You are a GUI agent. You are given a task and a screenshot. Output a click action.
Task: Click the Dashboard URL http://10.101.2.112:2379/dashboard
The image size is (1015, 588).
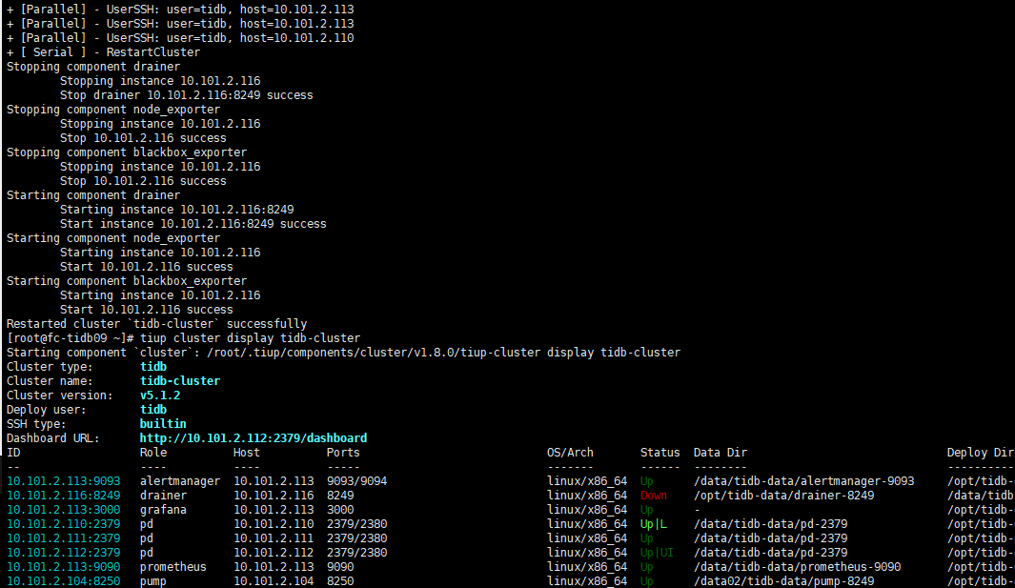pyautogui.click(x=254, y=438)
